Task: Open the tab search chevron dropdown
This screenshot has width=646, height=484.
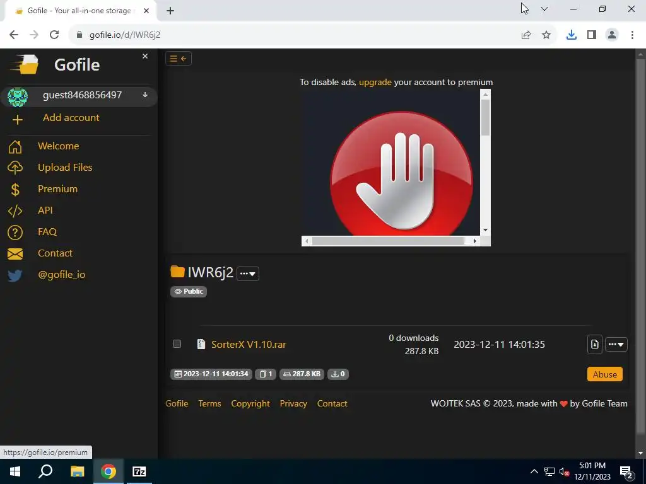Action: tap(544, 9)
